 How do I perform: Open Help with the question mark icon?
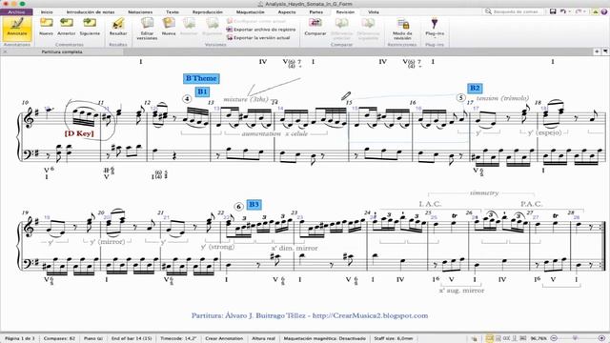(x=604, y=11)
